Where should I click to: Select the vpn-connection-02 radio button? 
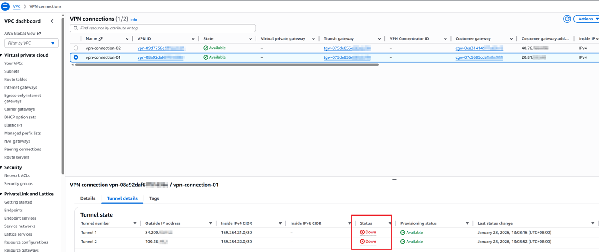76,48
